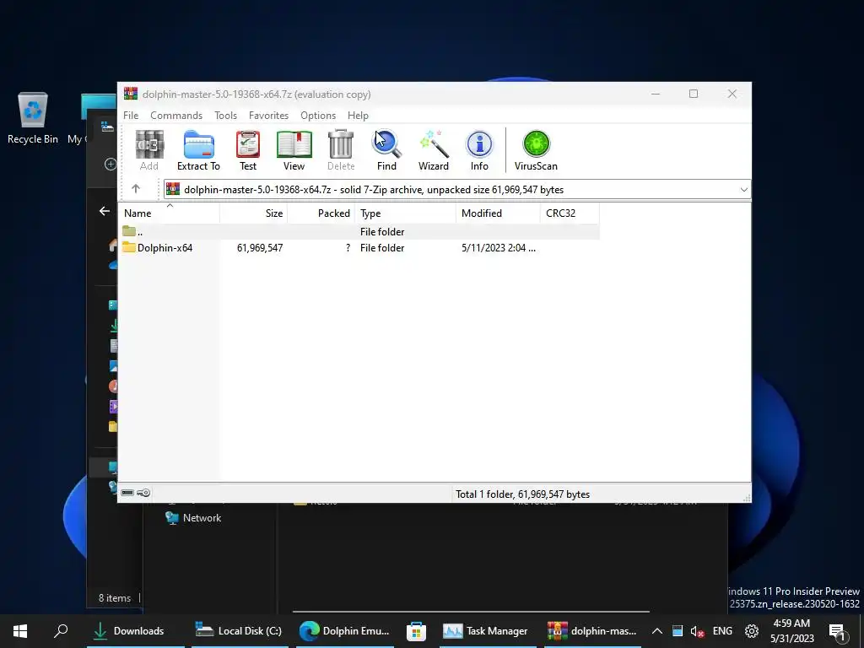Screen dimensions: 864x648
Task: Open the Options menu
Action: coord(318,115)
